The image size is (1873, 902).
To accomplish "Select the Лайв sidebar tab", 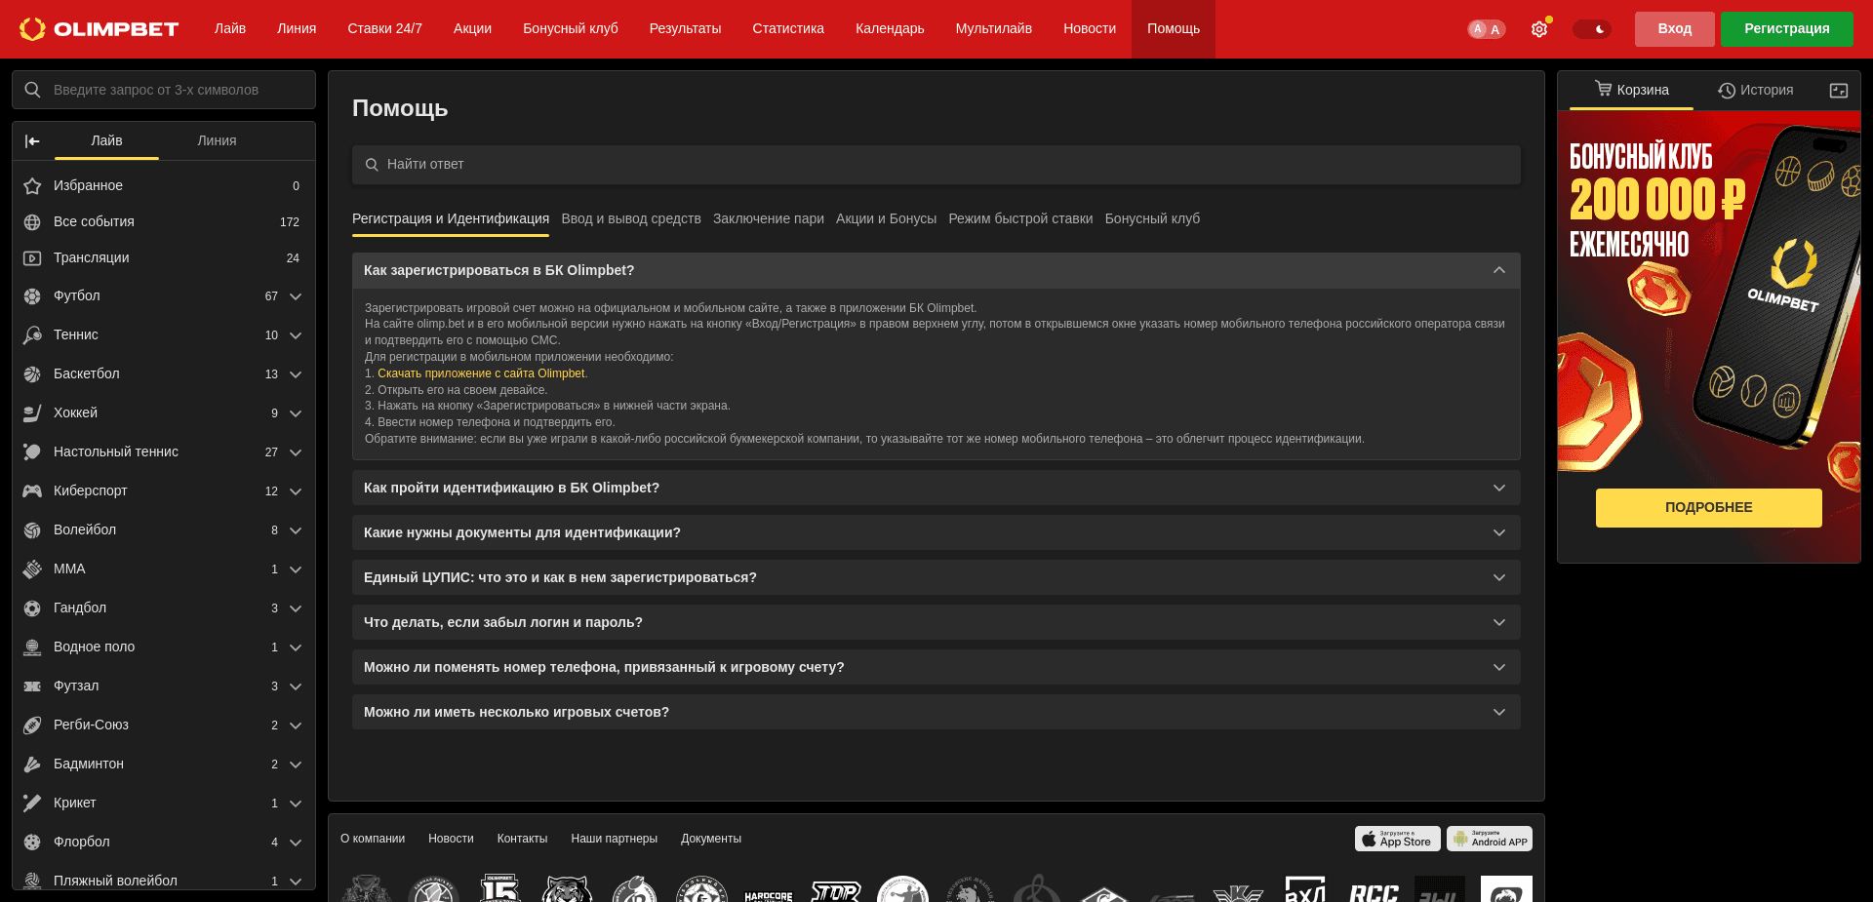I will [106, 141].
